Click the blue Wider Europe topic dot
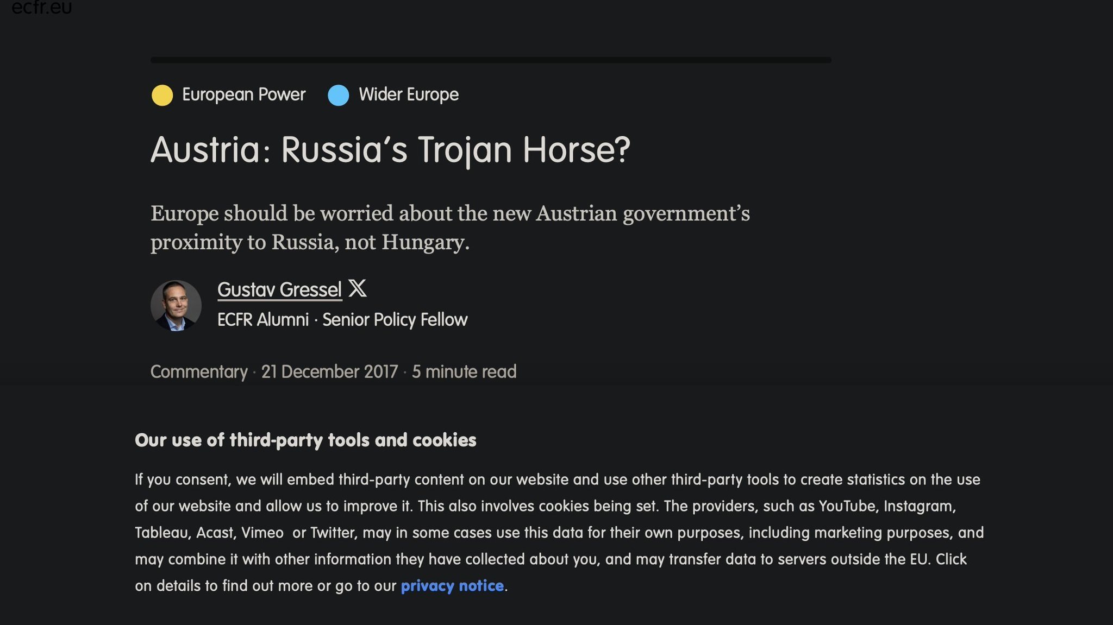The image size is (1113, 625). (338, 95)
